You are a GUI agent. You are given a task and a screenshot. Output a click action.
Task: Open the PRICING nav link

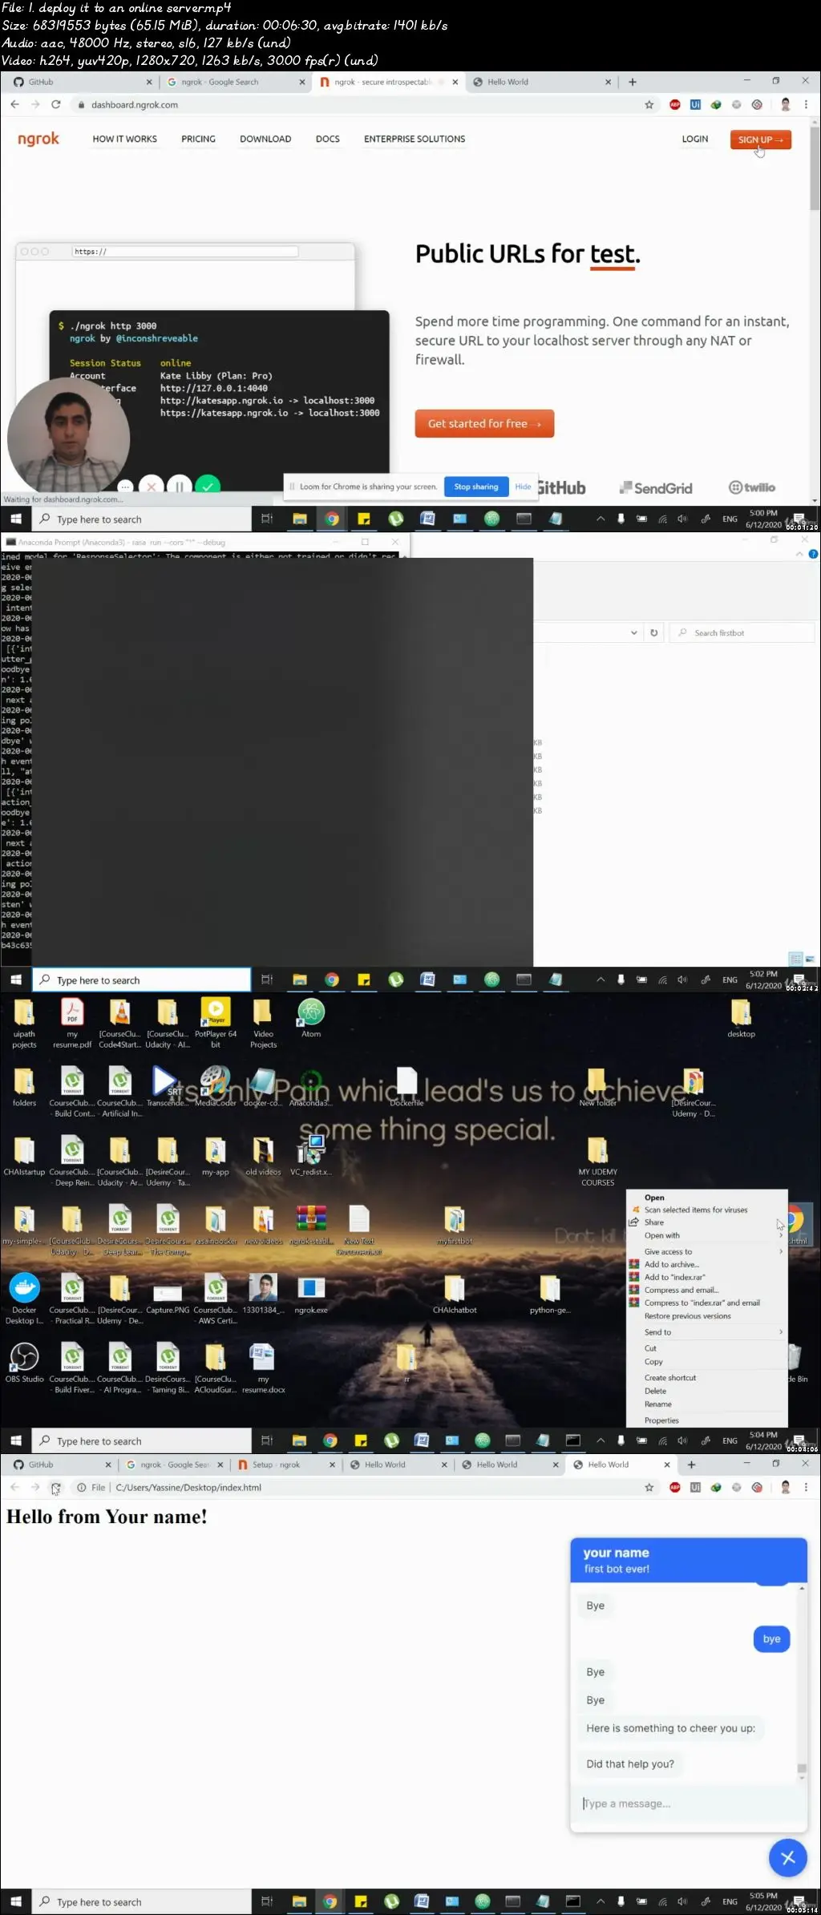click(x=198, y=139)
